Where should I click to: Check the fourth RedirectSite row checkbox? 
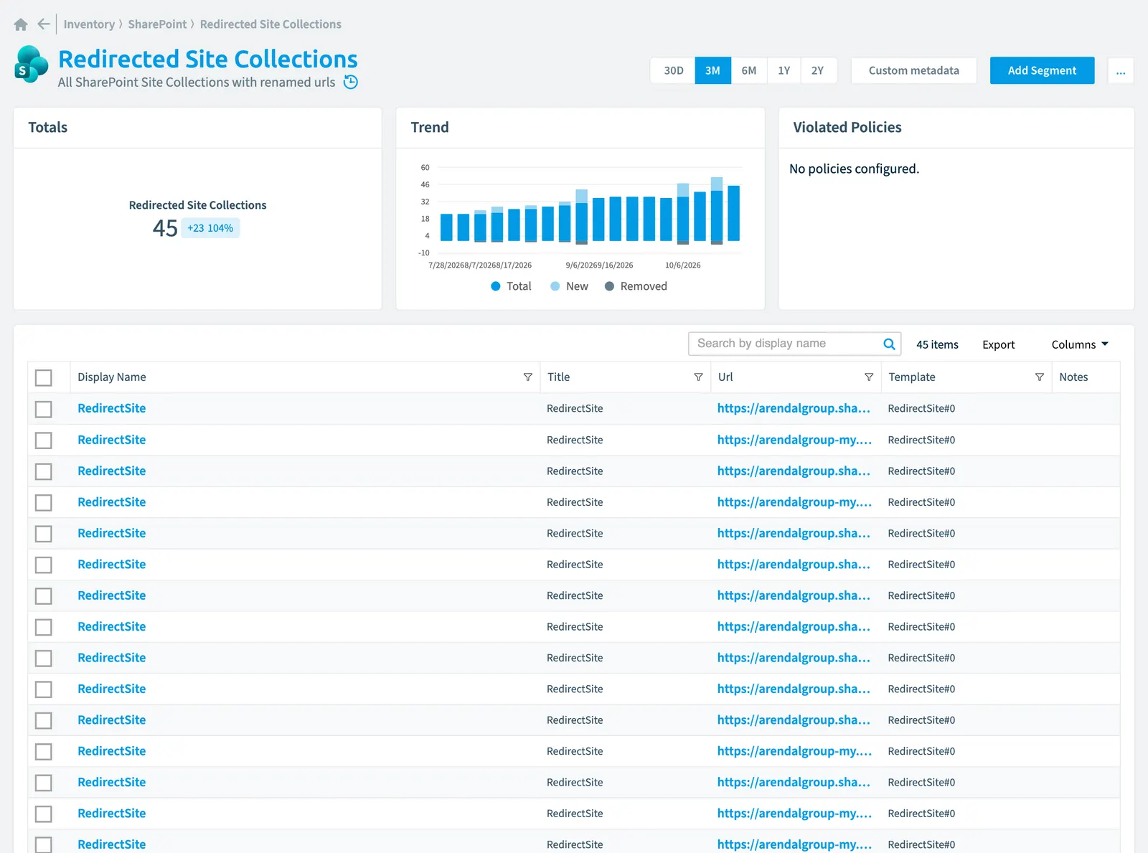[44, 502]
